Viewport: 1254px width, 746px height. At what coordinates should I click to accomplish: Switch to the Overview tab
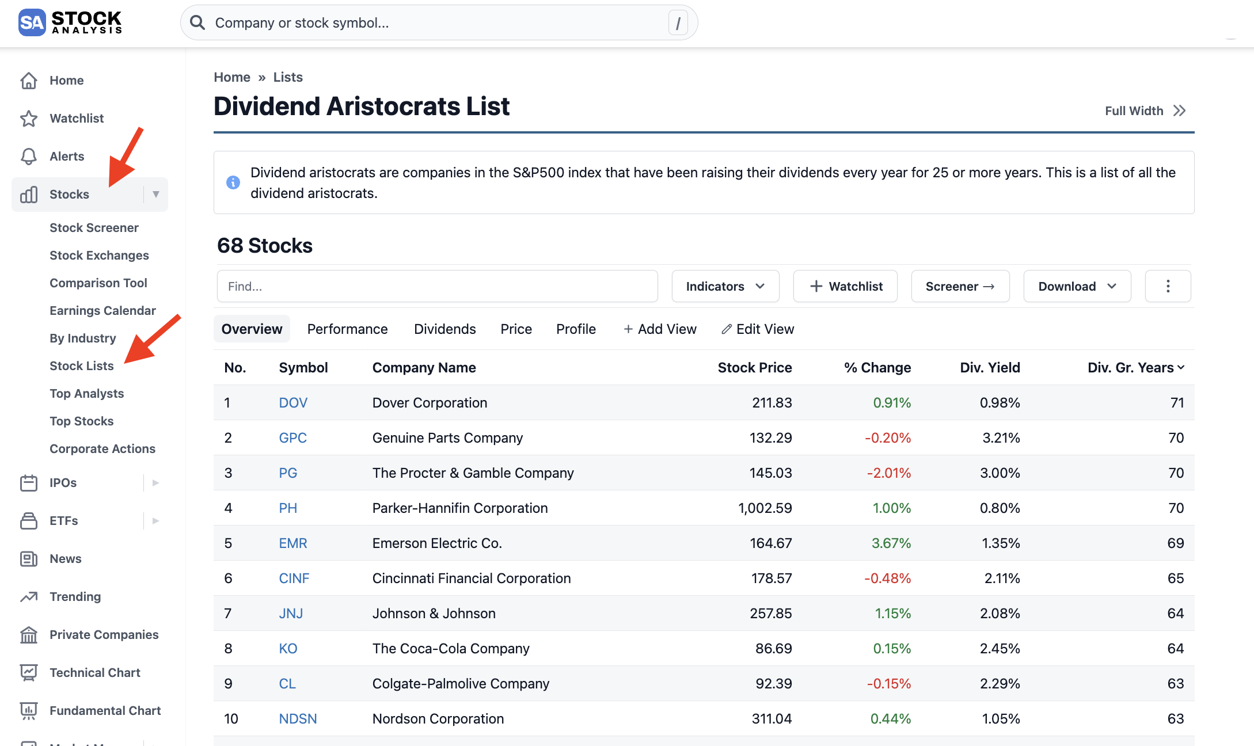[252, 329]
